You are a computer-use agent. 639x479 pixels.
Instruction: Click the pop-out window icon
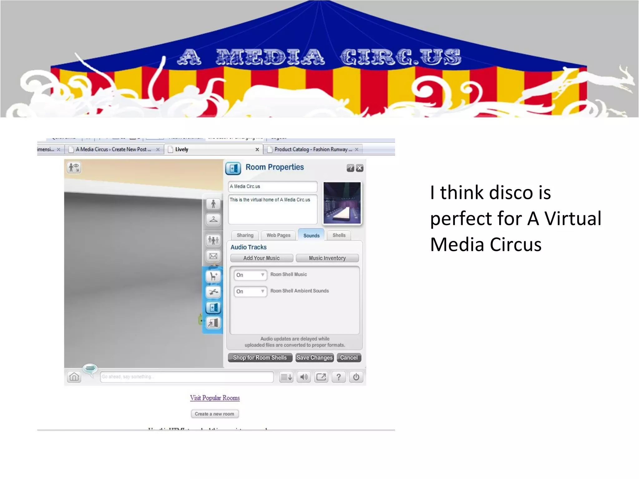321,377
